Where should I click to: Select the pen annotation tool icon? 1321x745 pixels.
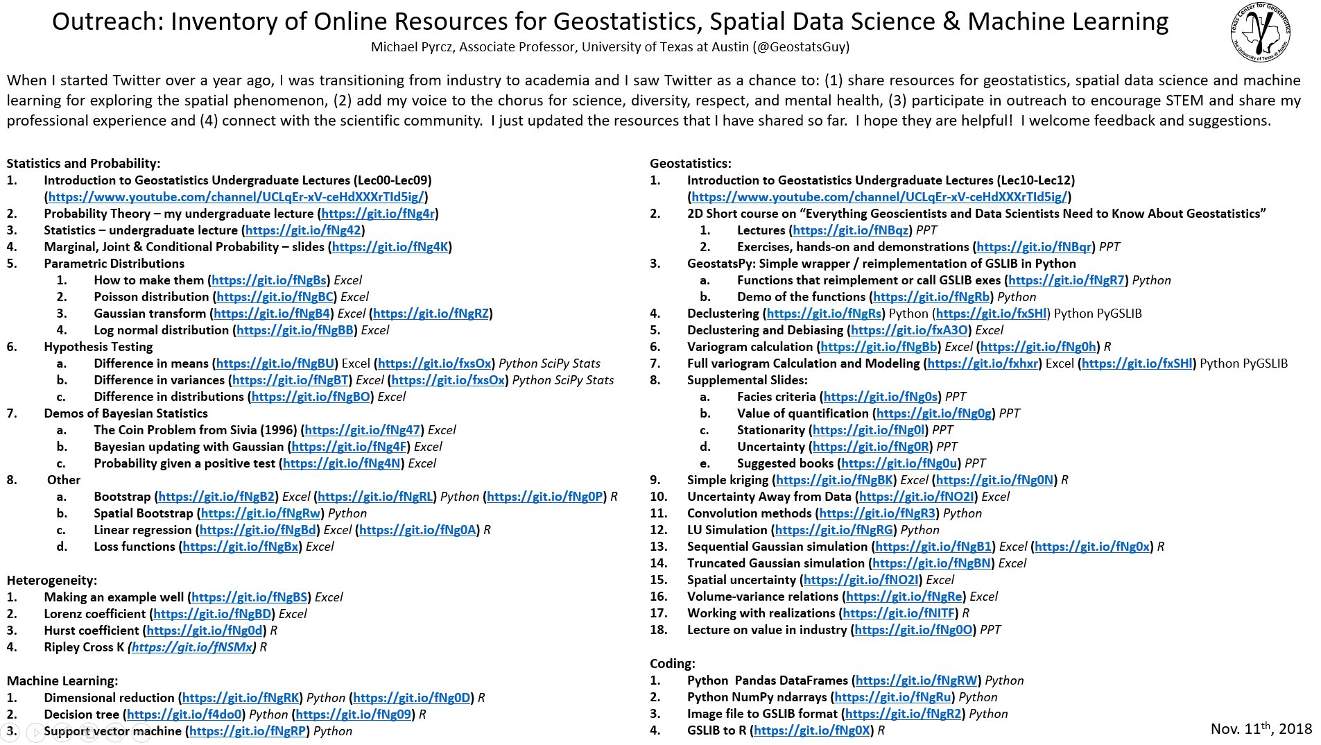coord(62,732)
